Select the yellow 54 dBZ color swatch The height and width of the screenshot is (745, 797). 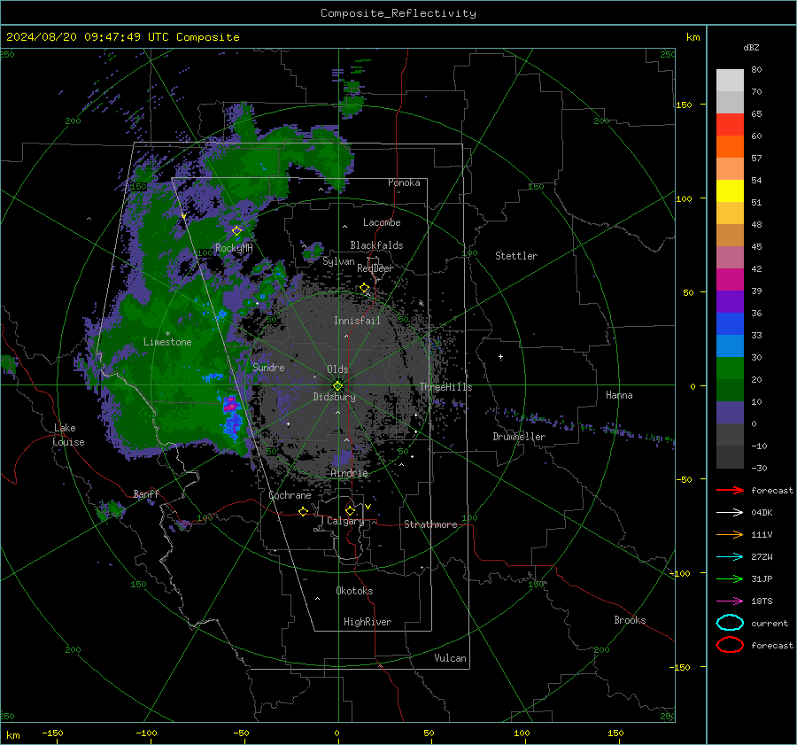point(730,190)
